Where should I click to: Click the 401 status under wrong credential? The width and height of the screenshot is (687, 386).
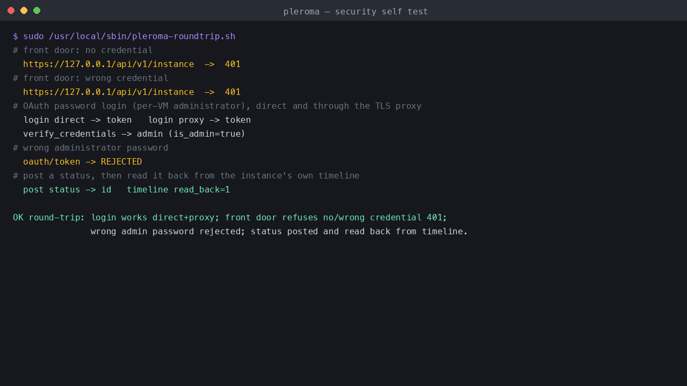pyautogui.click(x=232, y=92)
